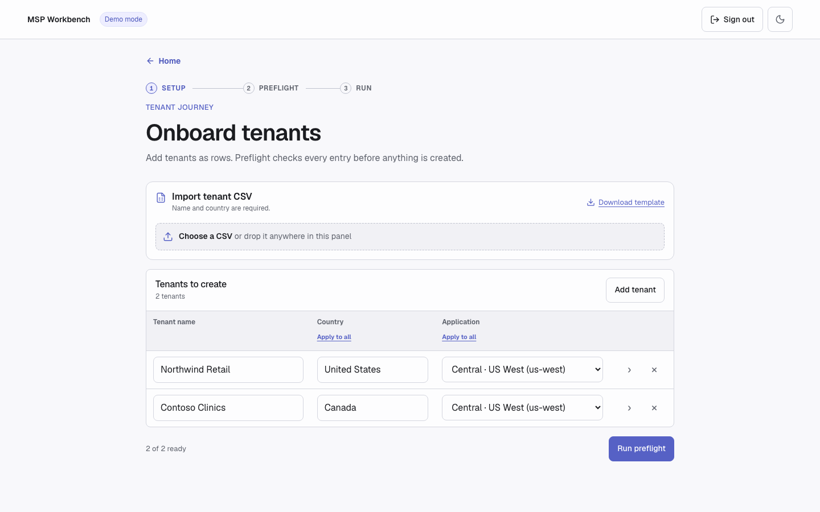Apply the Country value to all rows
Image resolution: width=820 pixels, height=512 pixels.
[x=334, y=337]
